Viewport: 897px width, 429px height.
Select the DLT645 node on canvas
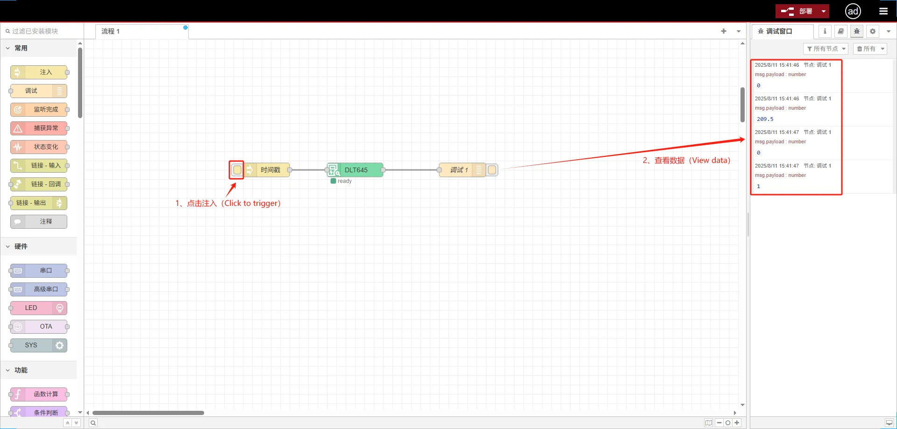[356, 170]
